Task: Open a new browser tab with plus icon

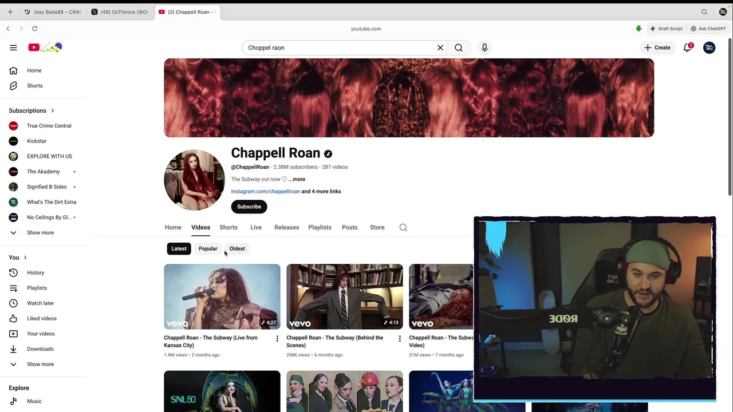Action: [10, 11]
